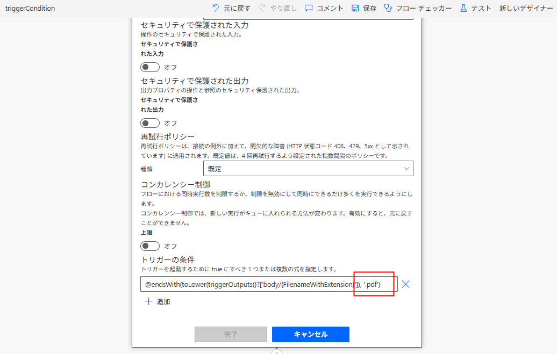The image size is (557, 354).
Task: Open フロー チェッカー flow checker
Action: coord(388,9)
